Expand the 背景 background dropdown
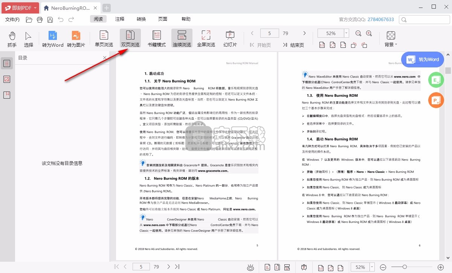Image resolution: width=452 pixels, height=273 pixels. pos(391,39)
